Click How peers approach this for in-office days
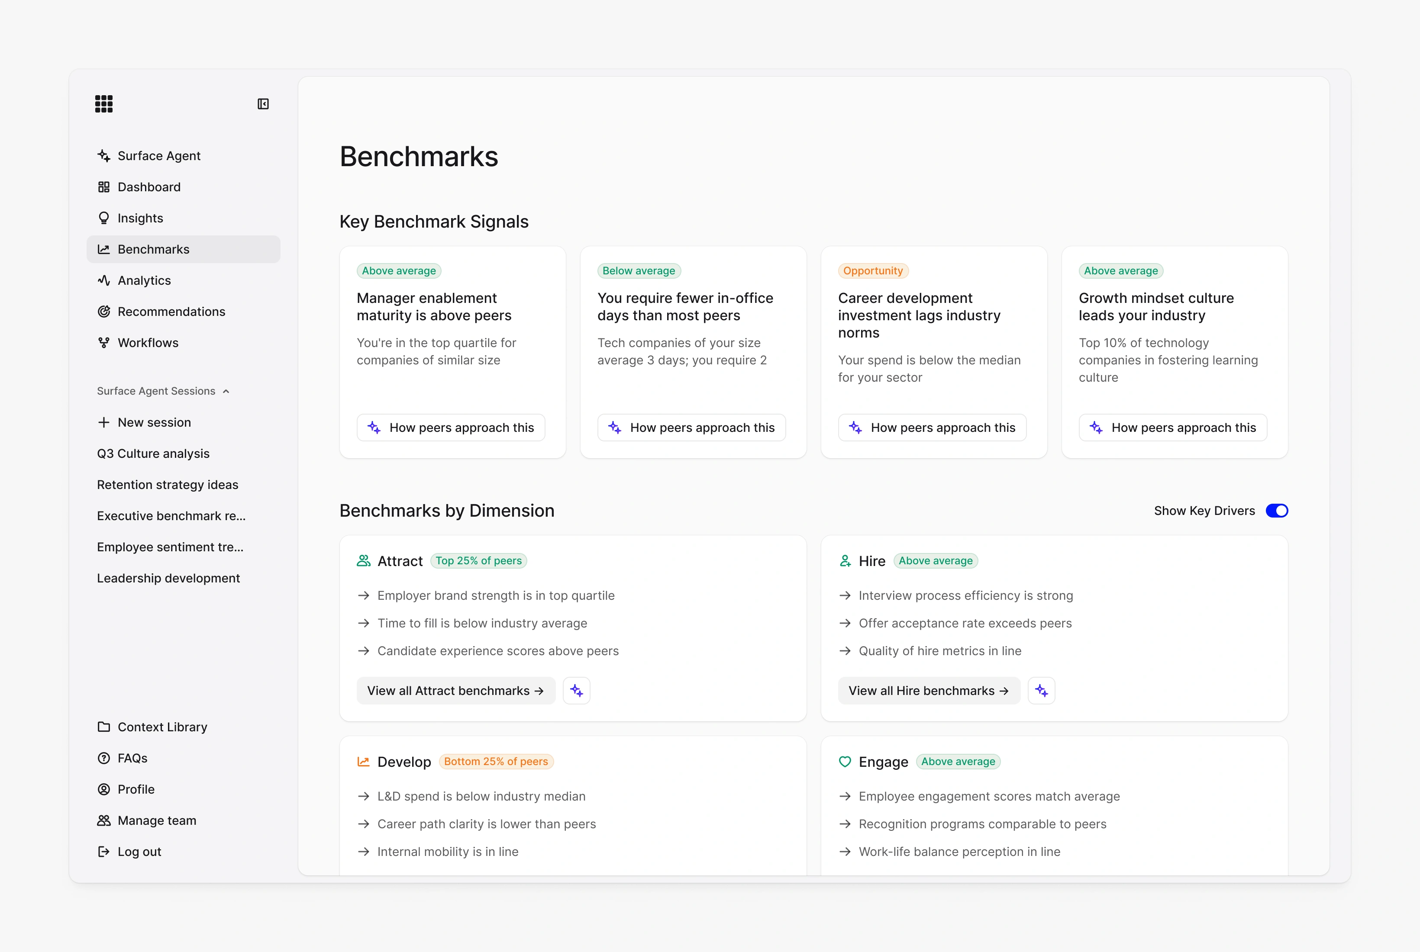1420x952 pixels. pyautogui.click(x=692, y=428)
